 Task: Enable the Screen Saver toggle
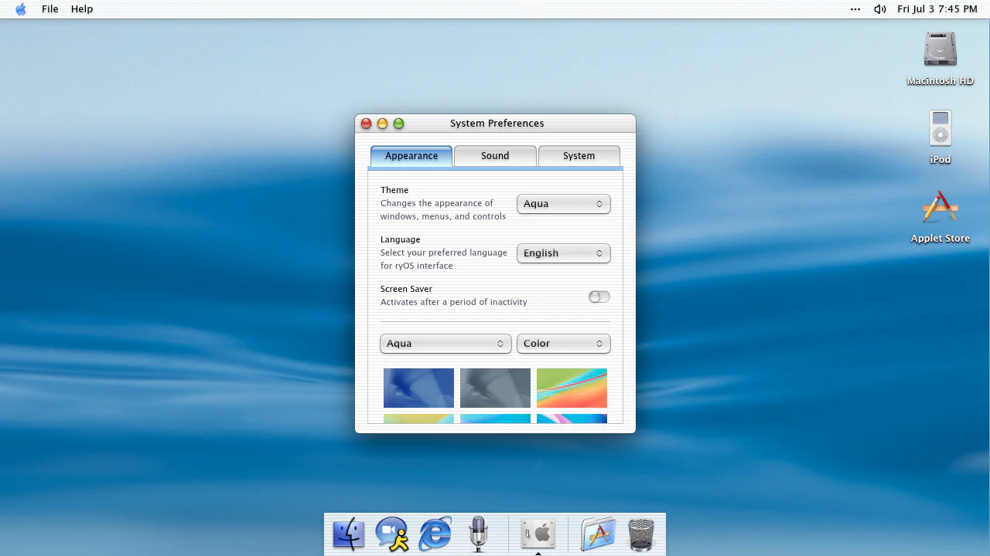coord(599,297)
